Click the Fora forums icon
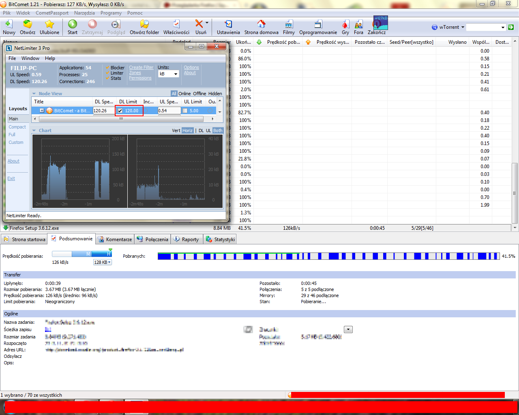The height and width of the screenshot is (415, 519). pos(358,24)
